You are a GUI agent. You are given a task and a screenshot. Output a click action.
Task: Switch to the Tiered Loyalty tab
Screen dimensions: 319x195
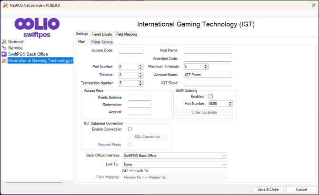102,34
